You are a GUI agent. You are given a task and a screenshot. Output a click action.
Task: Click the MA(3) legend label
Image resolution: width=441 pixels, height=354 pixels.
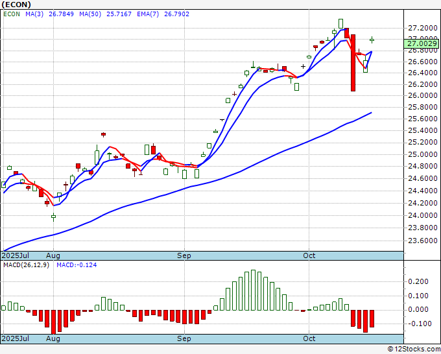pos(34,14)
